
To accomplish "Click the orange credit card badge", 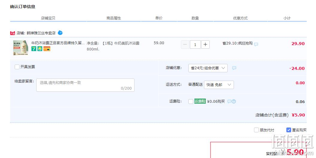I will point(47,49).
